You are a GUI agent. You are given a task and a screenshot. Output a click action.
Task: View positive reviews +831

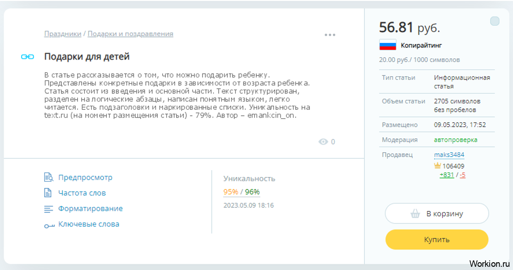447,175
